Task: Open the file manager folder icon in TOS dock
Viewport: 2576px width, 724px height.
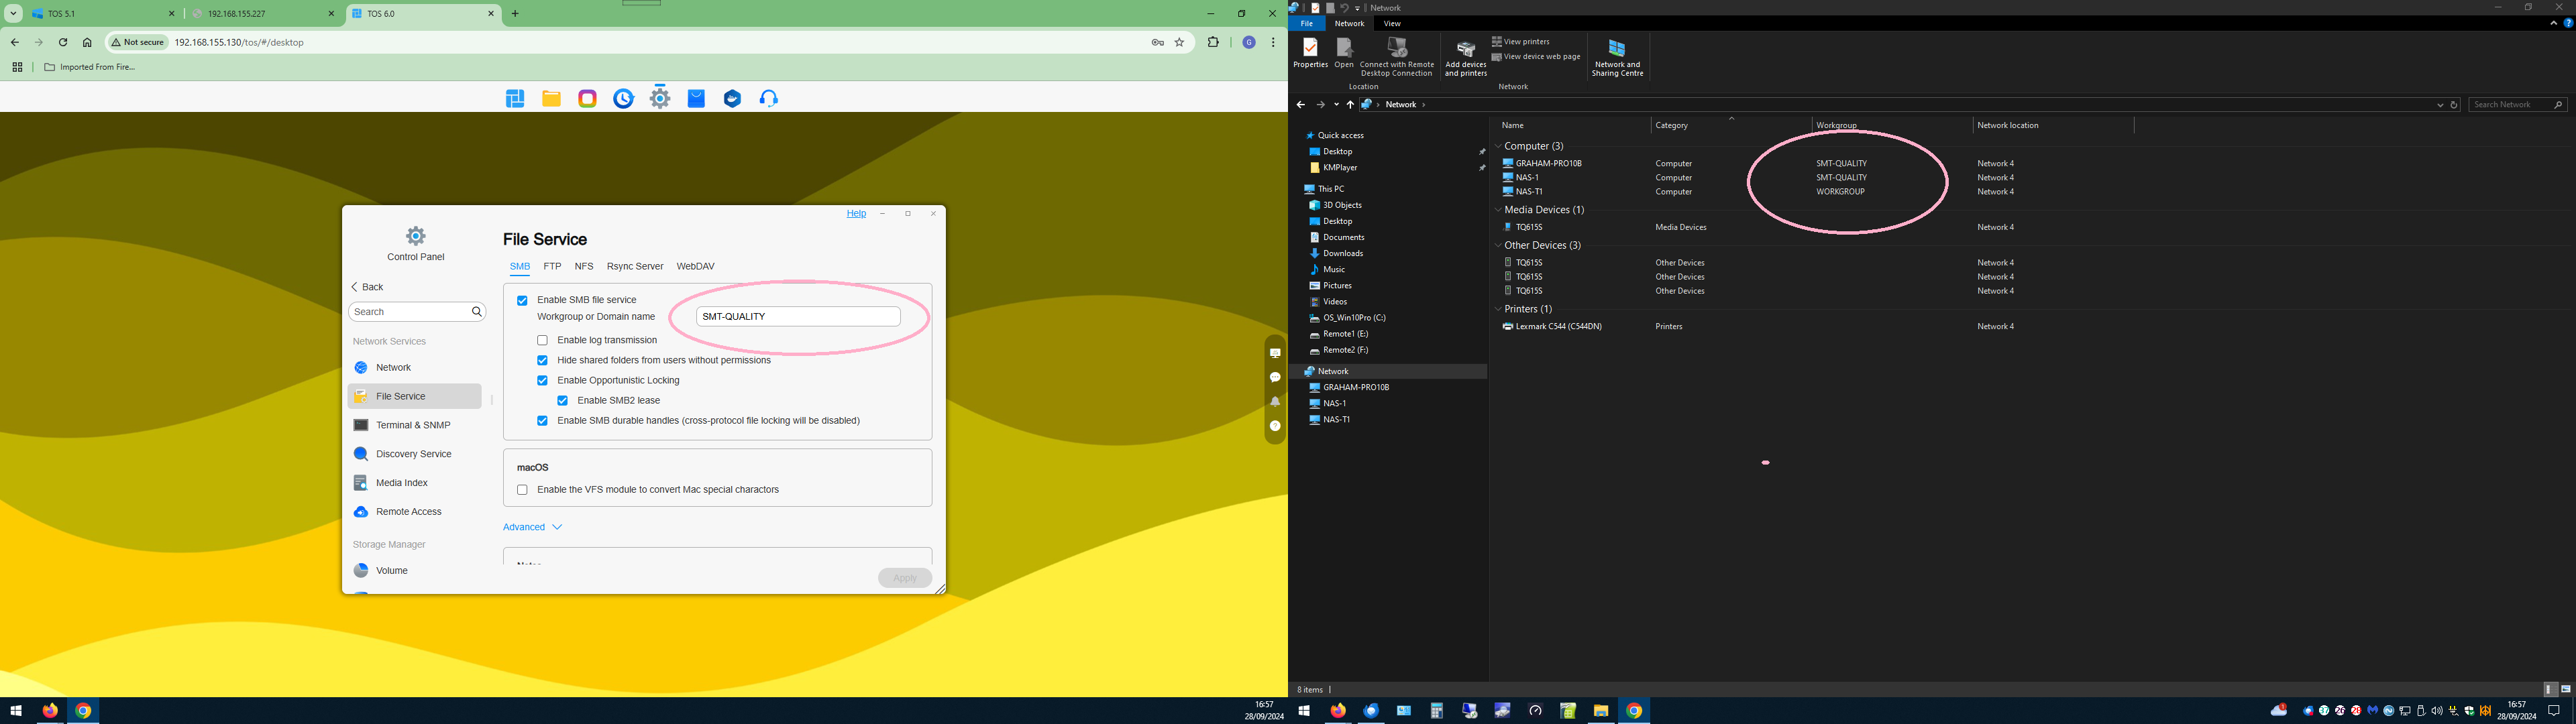Action: point(551,98)
